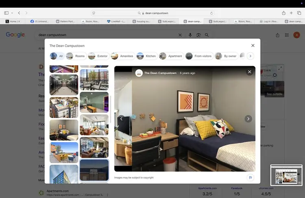The image size is (305, 198).
Task: Filter photos by Kitchen chip
Action: (x=146, y=56)
